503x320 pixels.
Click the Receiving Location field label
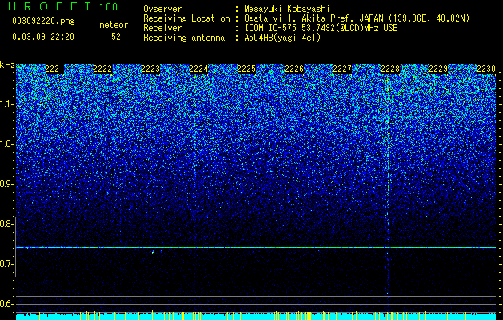(x=186, y=18)
